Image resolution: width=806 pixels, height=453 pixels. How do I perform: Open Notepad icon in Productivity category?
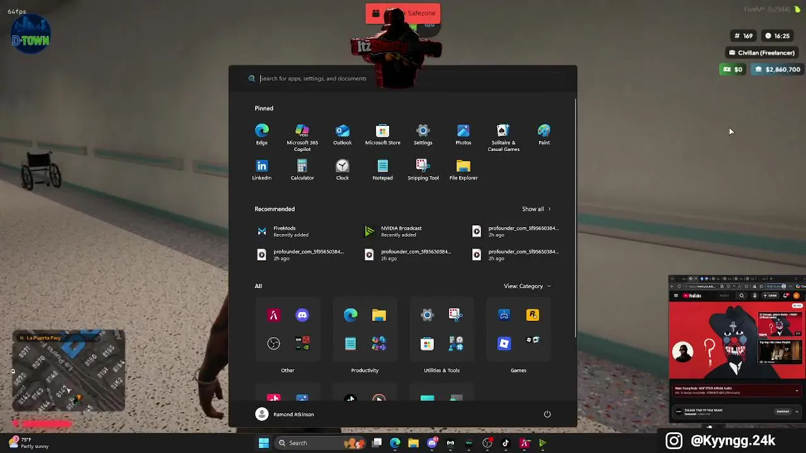[350, 343]
